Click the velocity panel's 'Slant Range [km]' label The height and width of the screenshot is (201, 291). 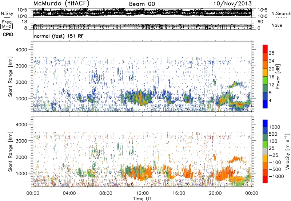click(x=10, y=152)
